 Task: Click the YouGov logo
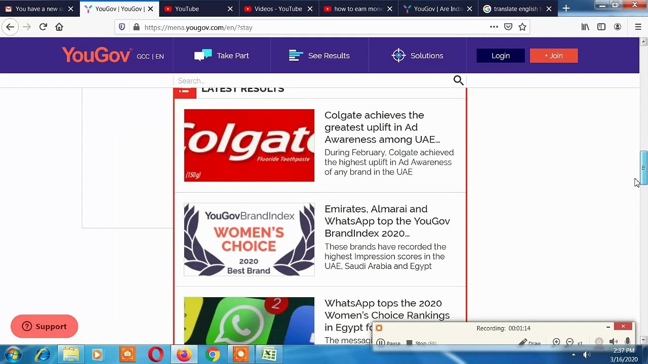[97, 55]
